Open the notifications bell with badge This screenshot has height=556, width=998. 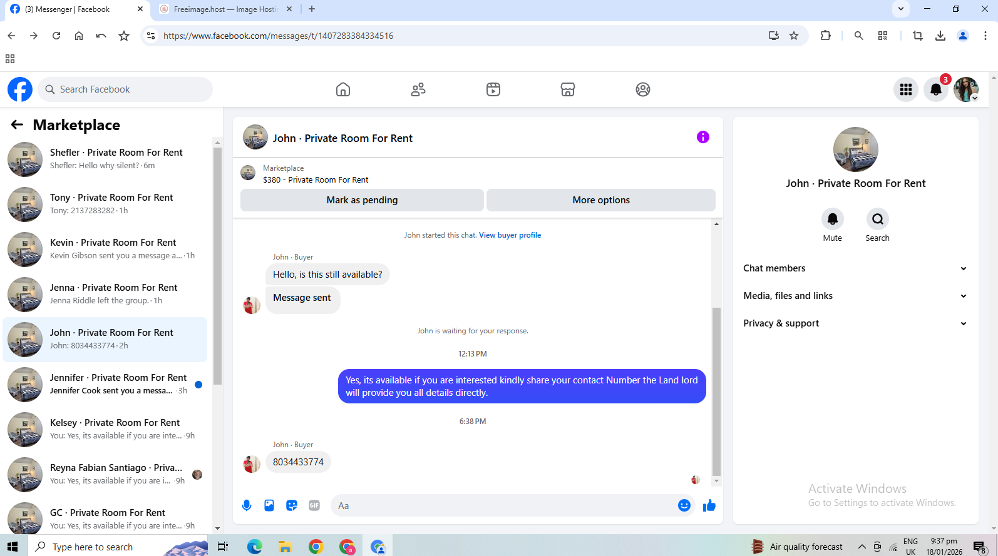click(x=936, y=89)
